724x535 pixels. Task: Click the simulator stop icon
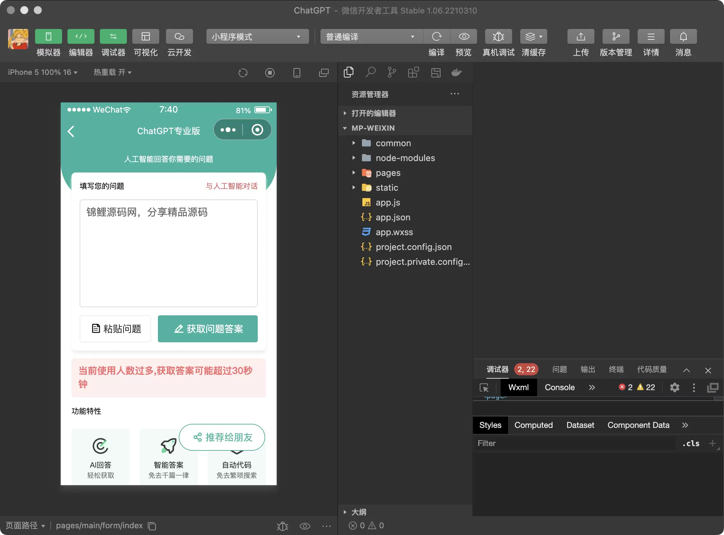point(270,73)
